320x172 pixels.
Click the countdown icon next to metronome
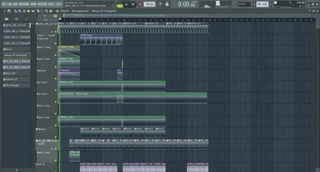tap(167, 4)
